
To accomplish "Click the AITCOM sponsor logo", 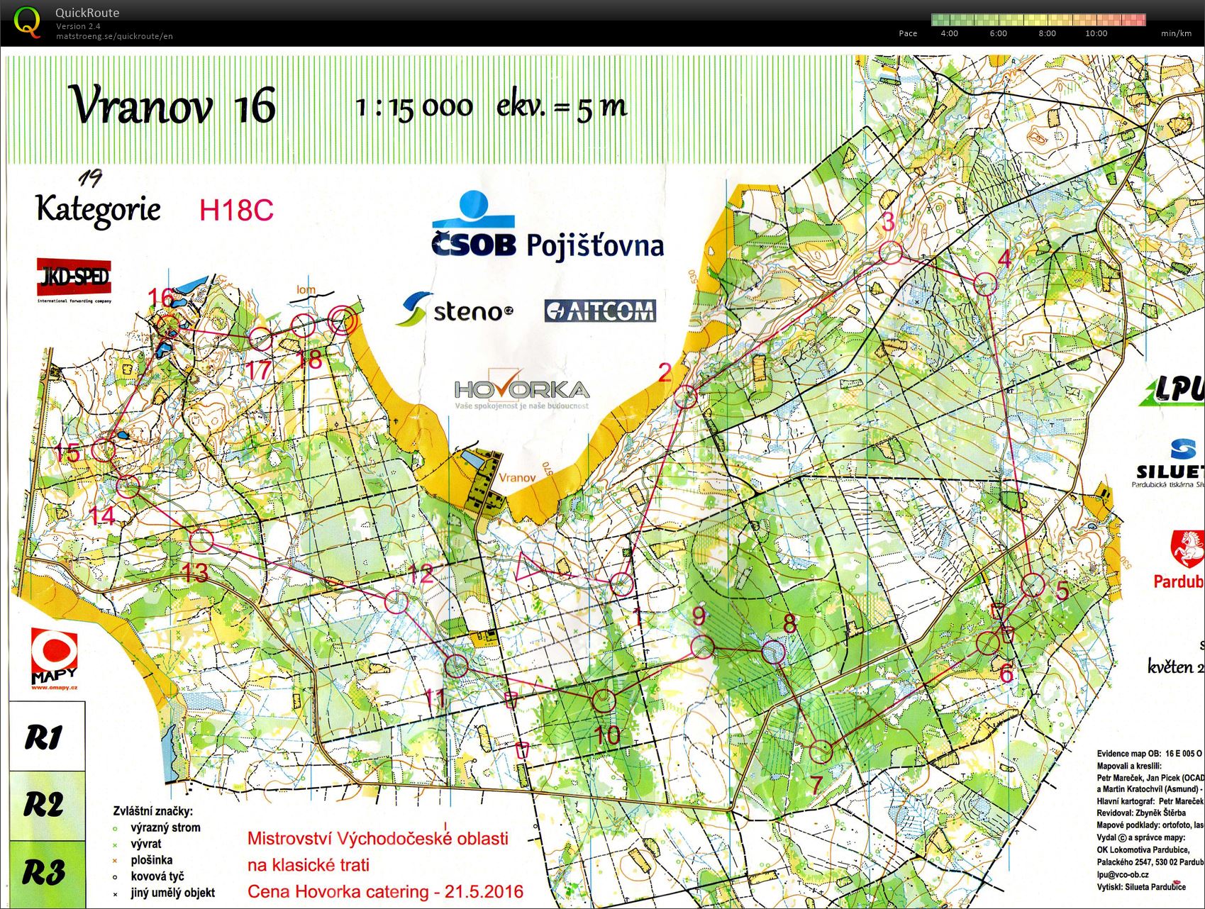I will click(600, 311).
